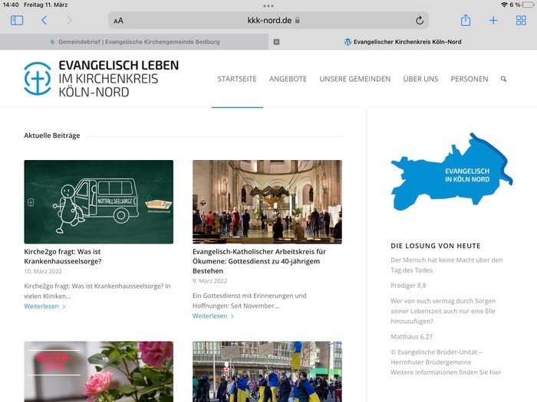Open the Share sheet icon
This screenshot has width=537, height=402.
click(465, 20)
